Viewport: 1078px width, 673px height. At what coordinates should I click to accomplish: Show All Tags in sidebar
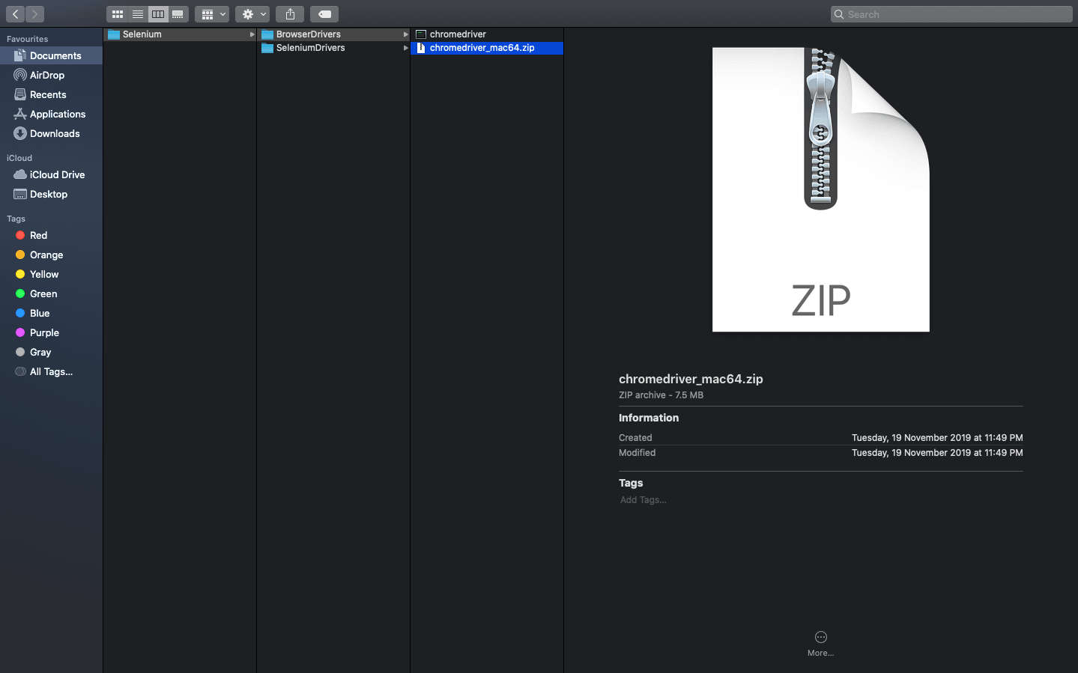coord(50,371)
